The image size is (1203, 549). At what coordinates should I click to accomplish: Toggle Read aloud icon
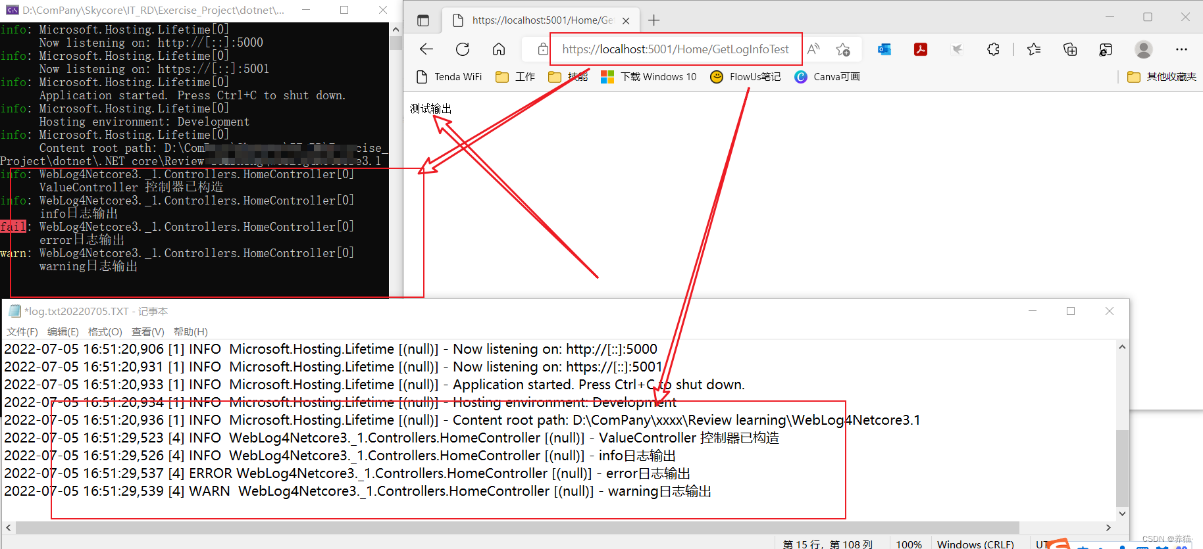click(813, 49)
